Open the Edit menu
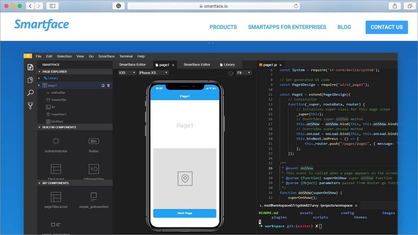This screenshot has width=418, height=235. 49,56
